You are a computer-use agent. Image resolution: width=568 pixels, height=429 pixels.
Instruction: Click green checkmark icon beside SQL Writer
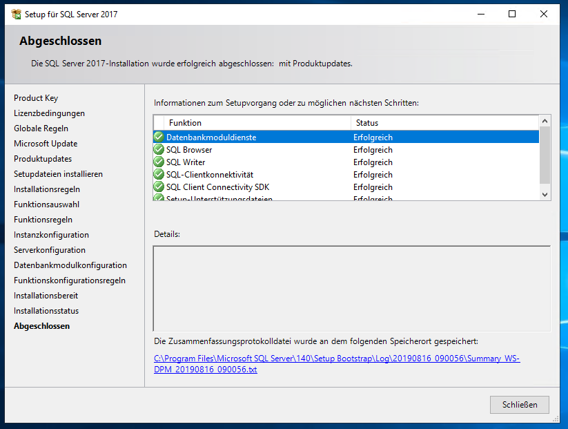pos(159,162)
